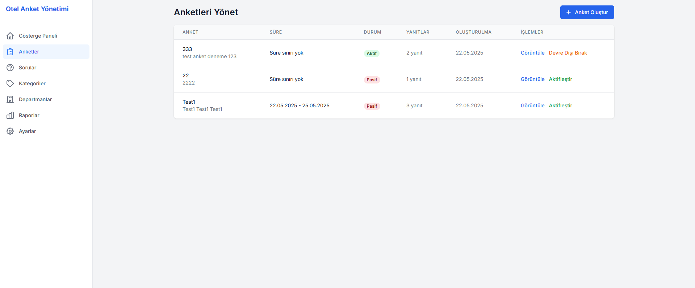Click creation date 22.05.2025 in row 333

click(469, 53)
